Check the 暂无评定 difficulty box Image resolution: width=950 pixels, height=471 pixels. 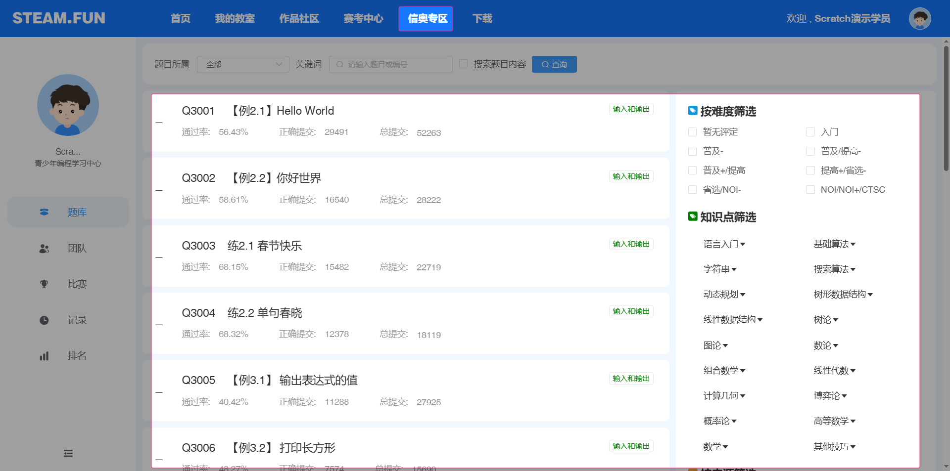(693, 132)
